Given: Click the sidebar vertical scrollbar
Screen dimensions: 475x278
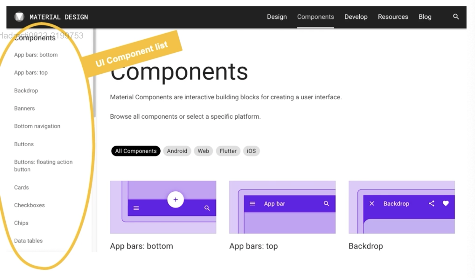Looking at the screenshot, I should tap(95, 73).
